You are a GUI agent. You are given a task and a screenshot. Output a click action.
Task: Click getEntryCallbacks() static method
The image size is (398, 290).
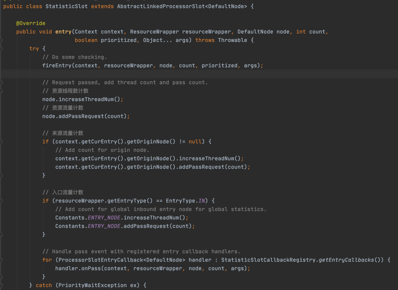click(x=349, y=260)
